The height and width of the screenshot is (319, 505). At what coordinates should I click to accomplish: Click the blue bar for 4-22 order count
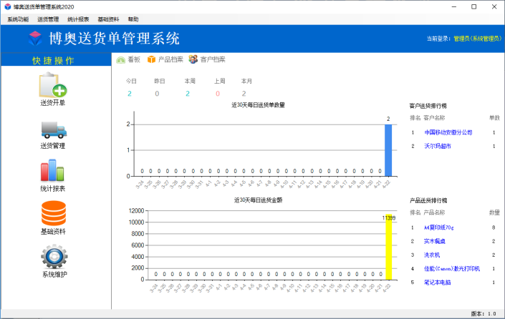[x=388, y=150]
